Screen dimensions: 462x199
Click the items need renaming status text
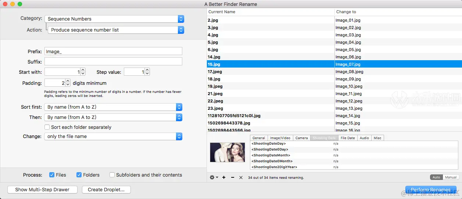[x=276, y=178]
